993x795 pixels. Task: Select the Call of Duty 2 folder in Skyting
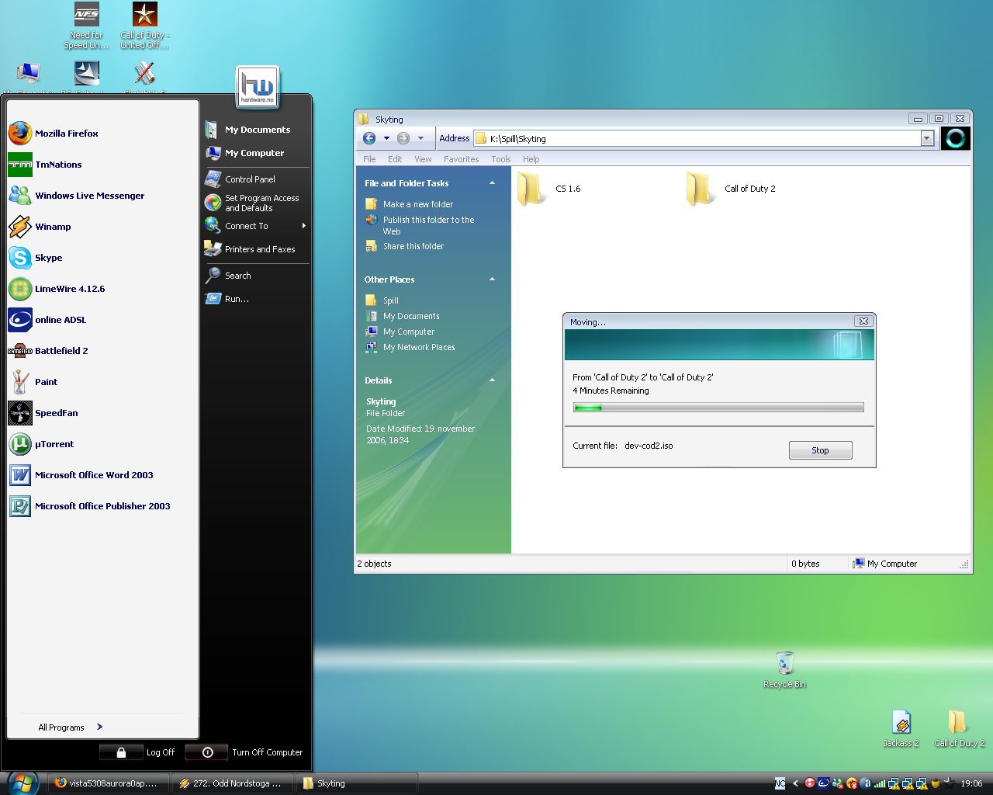pos(731,189)
